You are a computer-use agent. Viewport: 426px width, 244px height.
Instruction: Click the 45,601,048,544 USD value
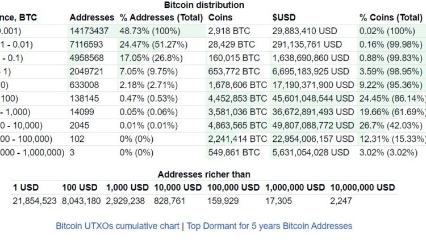(311, 98)
